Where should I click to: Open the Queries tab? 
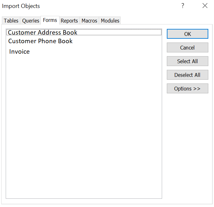31,21
